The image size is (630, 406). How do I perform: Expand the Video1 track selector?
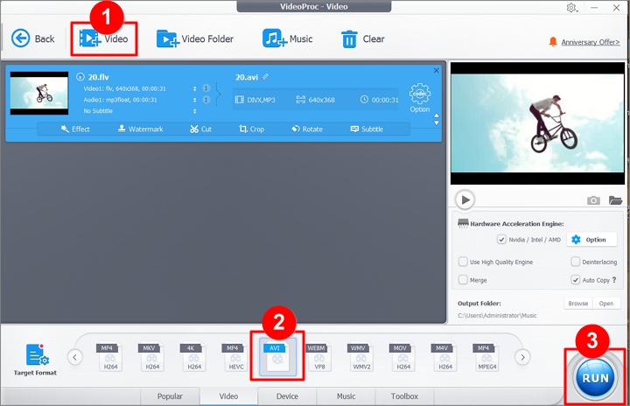[194, 88]
